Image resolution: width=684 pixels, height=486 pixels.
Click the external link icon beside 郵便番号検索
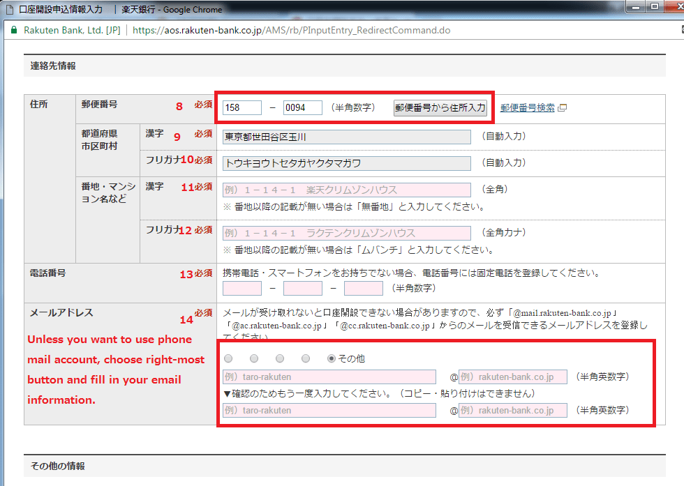(x=563, y=108)
